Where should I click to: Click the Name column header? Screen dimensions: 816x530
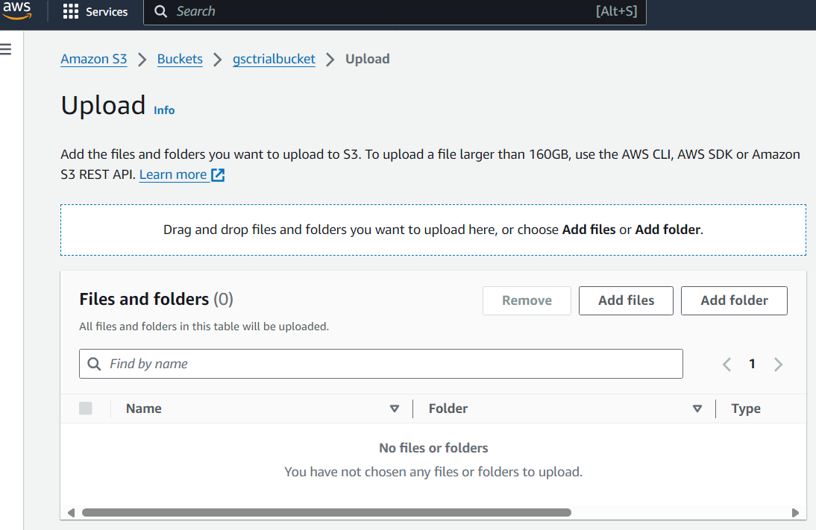coord(144,408)
